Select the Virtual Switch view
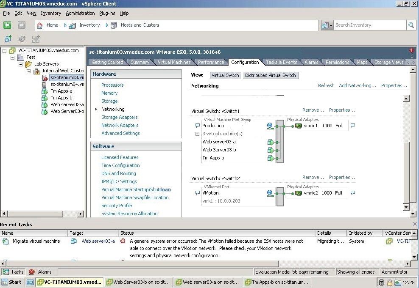The height and width of the screenshot is (288, 419). click(225, 75)
